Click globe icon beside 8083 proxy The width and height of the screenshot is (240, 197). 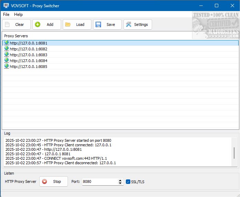7,55
